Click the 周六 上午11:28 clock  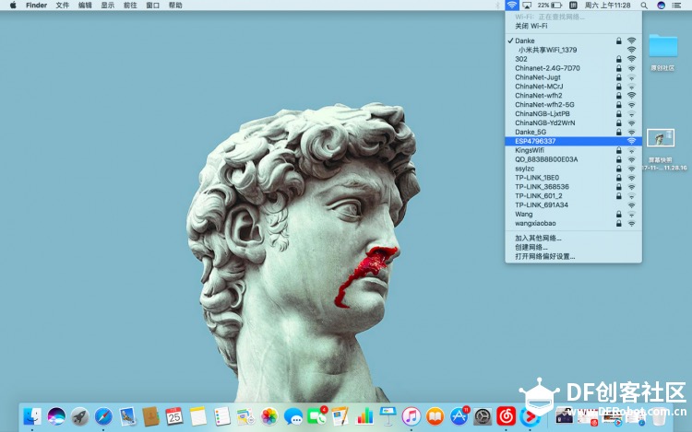[608, 6]
